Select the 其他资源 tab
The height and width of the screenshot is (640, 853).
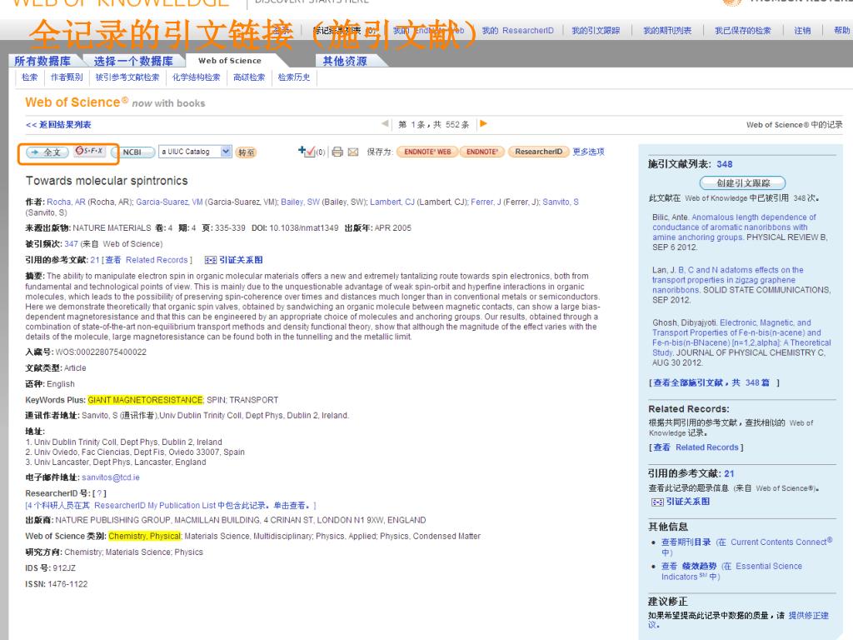point(345,61)
